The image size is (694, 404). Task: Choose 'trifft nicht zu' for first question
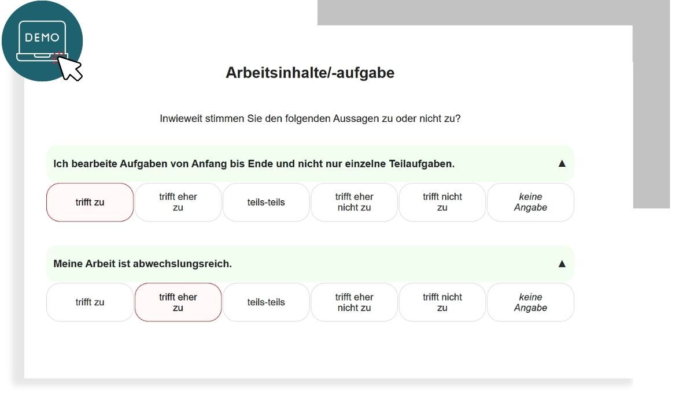[442, 203]
